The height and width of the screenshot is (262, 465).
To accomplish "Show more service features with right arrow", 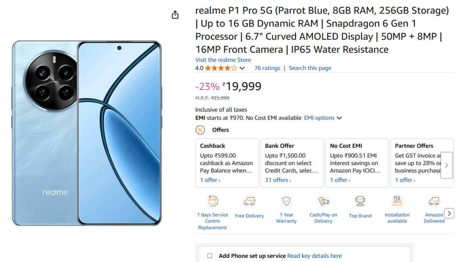I will click(x=449, y=213).
